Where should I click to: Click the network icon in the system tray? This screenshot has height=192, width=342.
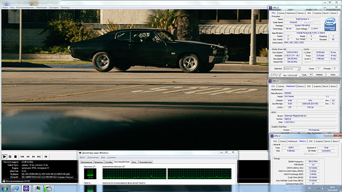pos(319,189)
